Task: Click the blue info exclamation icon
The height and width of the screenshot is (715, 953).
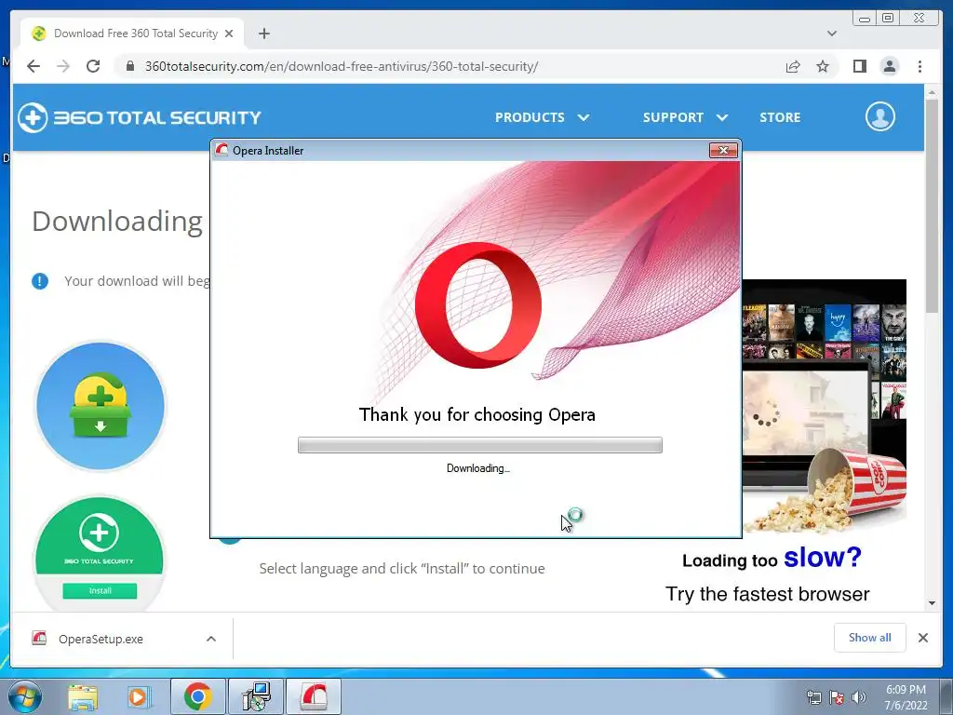Action: tap(40, 281)
